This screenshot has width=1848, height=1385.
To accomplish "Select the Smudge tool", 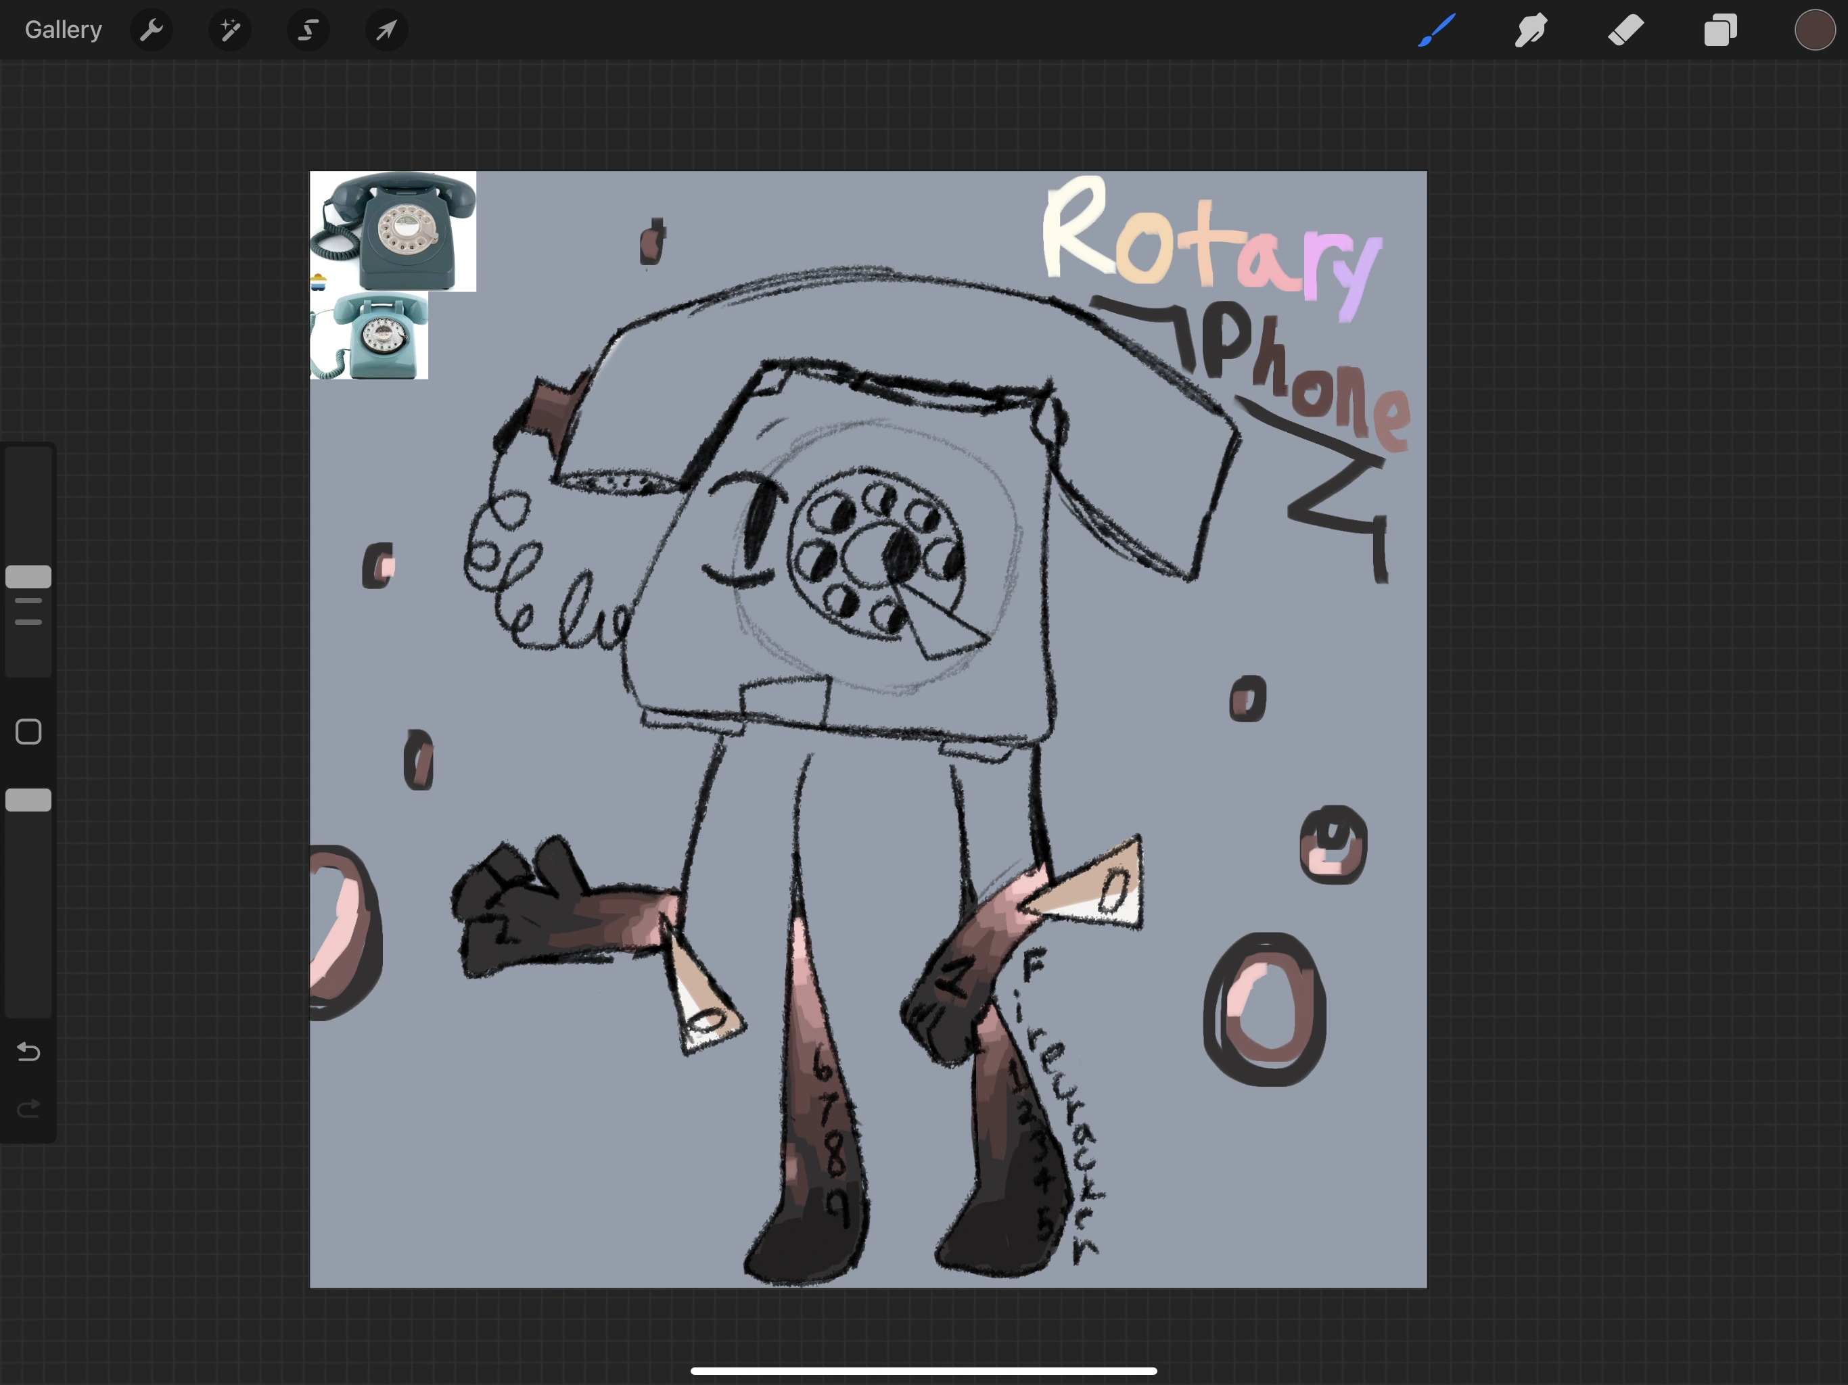I will 1531,30.
